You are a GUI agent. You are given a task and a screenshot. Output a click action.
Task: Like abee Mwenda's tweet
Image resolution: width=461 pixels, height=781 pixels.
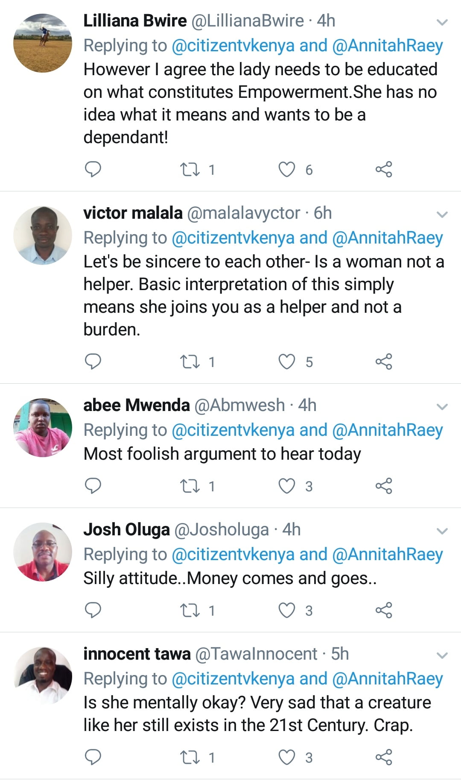click(x=286, y=486)
